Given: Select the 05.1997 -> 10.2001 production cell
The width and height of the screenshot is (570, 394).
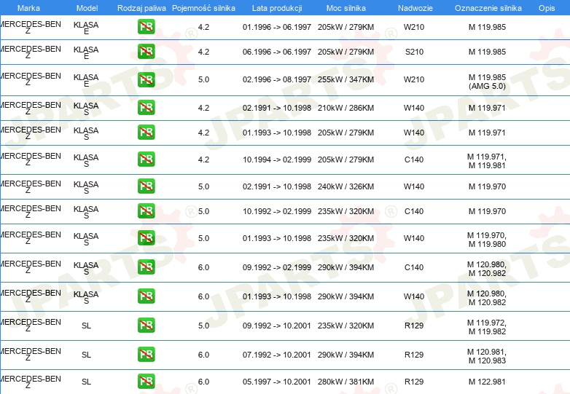Looking at the screenshot, I should [x=277, y=382].
